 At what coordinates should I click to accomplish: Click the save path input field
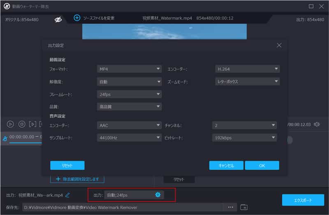click(123, 207)
